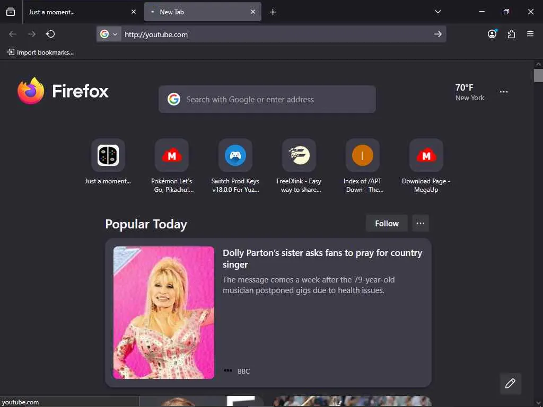Click the Google G icon in the search box

click(x=174, y=99)
